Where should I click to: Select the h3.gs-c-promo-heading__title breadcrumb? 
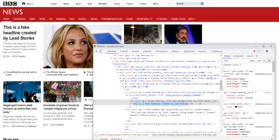click(184, 135)
